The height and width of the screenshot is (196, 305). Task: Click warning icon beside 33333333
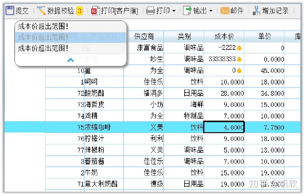239,59
